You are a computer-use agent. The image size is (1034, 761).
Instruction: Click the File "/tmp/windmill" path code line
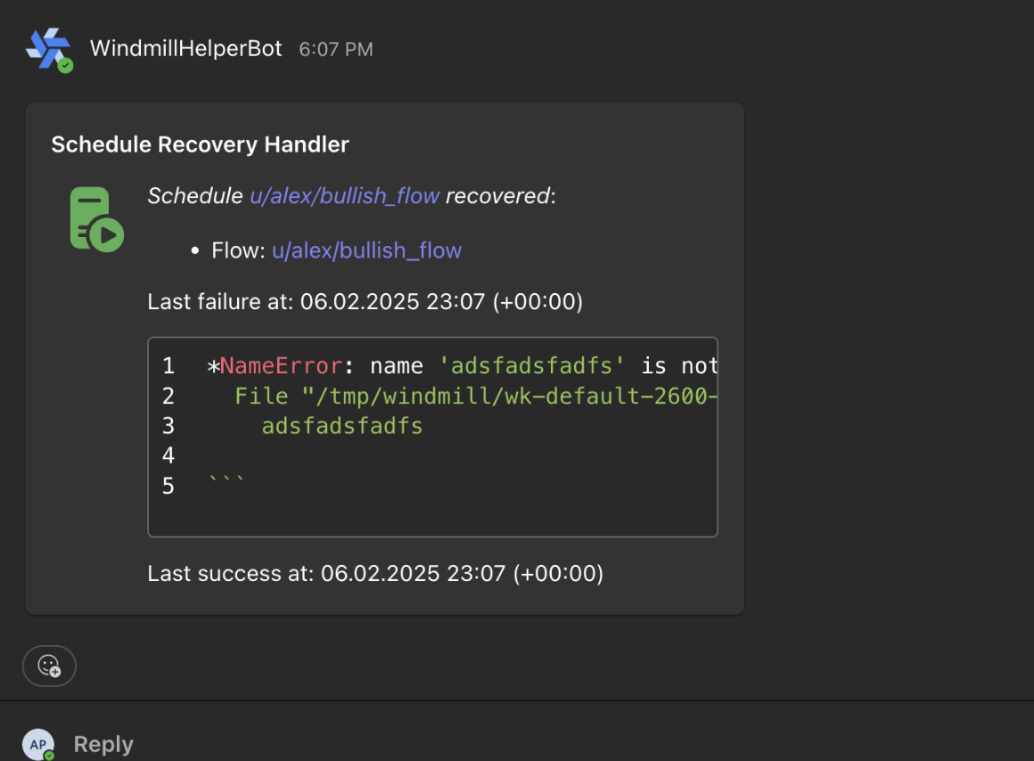tap(476, 396)
